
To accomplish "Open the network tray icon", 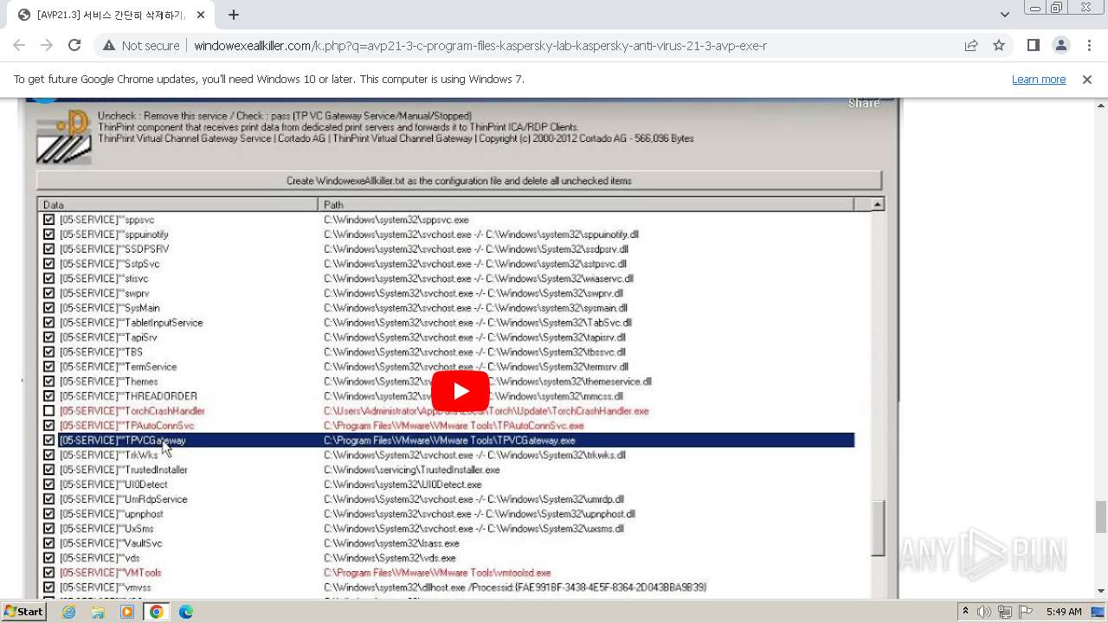I will (1005, 612).
